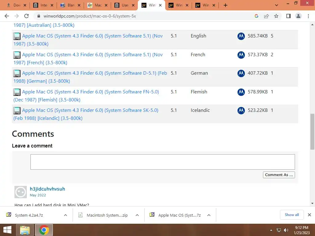
Task: Switch to the last Win tab
Action: point(205,5)
